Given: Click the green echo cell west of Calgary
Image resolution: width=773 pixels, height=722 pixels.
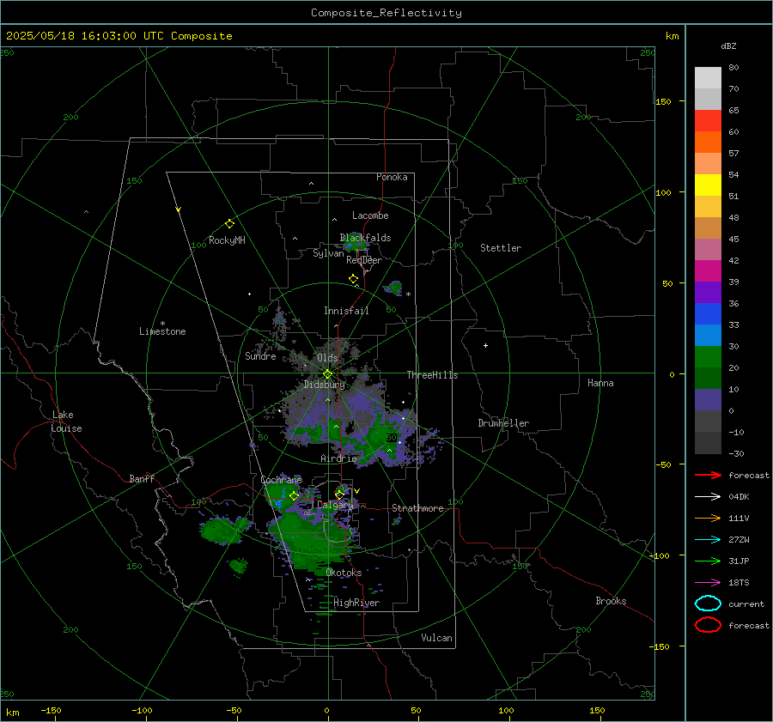Looking at the screenshot, I should tap(222, 530).
